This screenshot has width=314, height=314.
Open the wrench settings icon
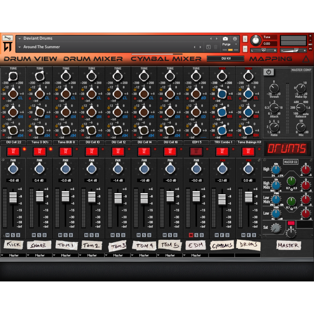click(7, 38)
